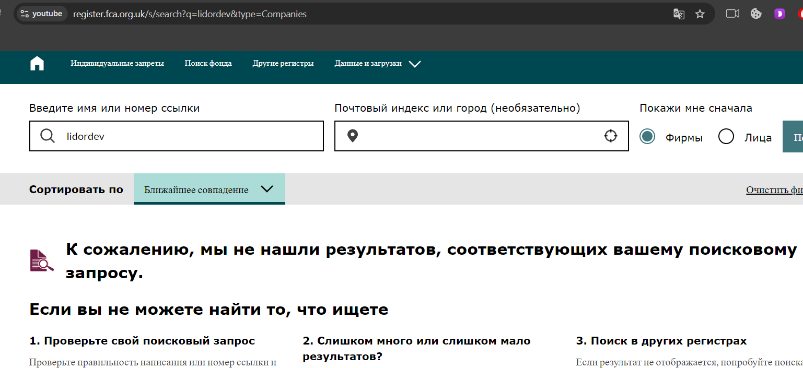Select the Фирмы radio button
The width and height of the screenshot is (803, 368).
coord(647,137)
